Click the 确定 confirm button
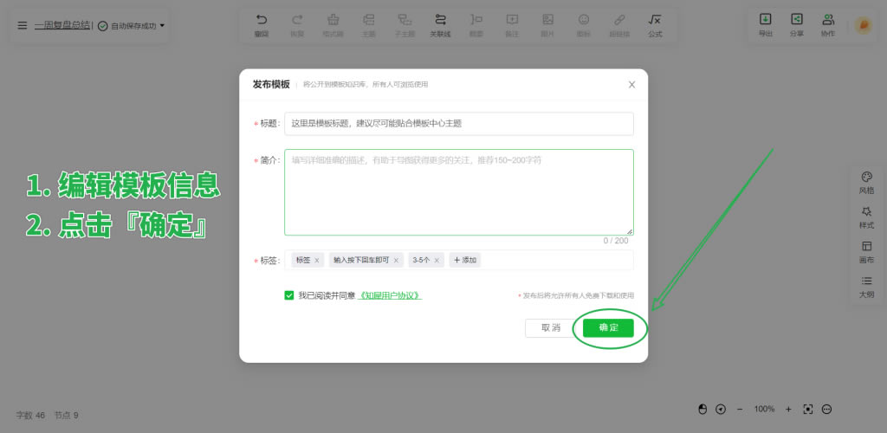The width and height of the screenshot is (887, 433). pyautogui.click(x=608, y=328)
